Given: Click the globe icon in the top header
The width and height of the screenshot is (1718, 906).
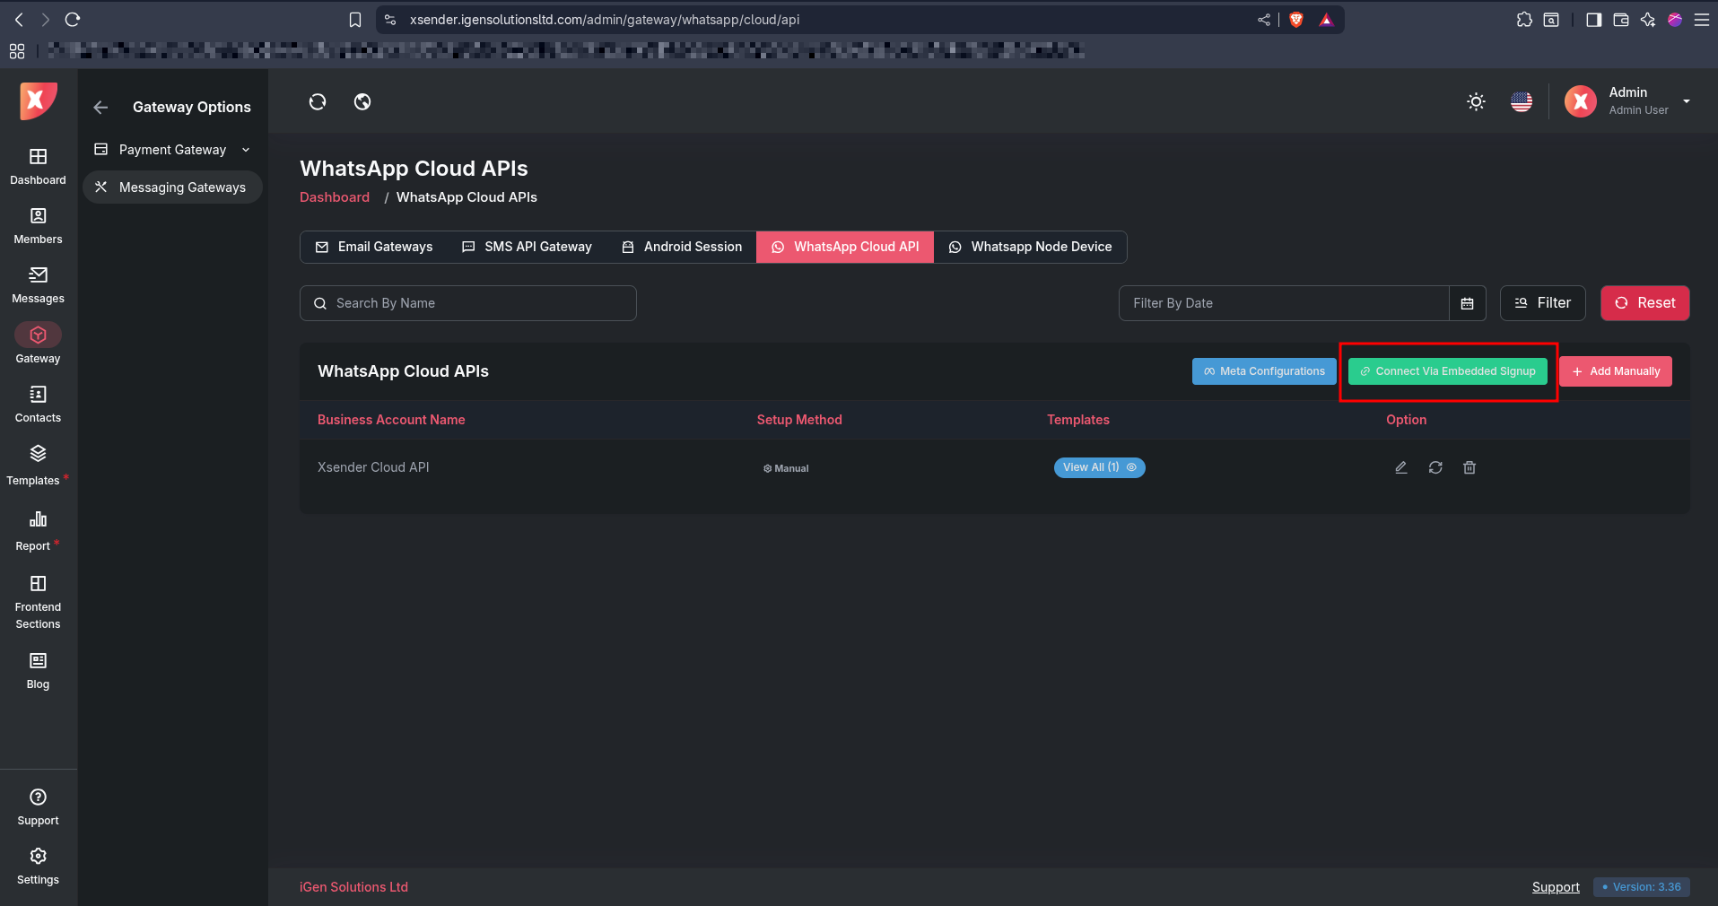Looking at the screenshot, I should click(x=362, y=101).
